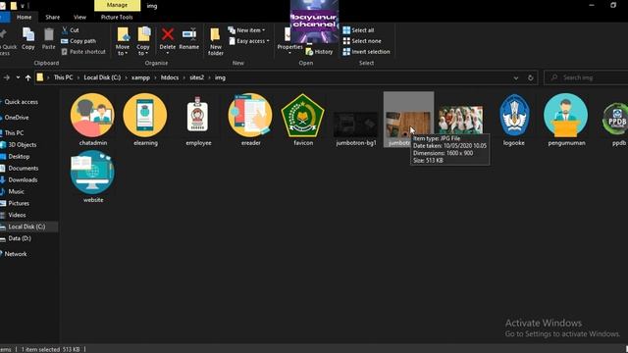The height and width of the screenshot is (353, 628).
Task: Expand address bar history dropdown
Action: tap(516, 77)
